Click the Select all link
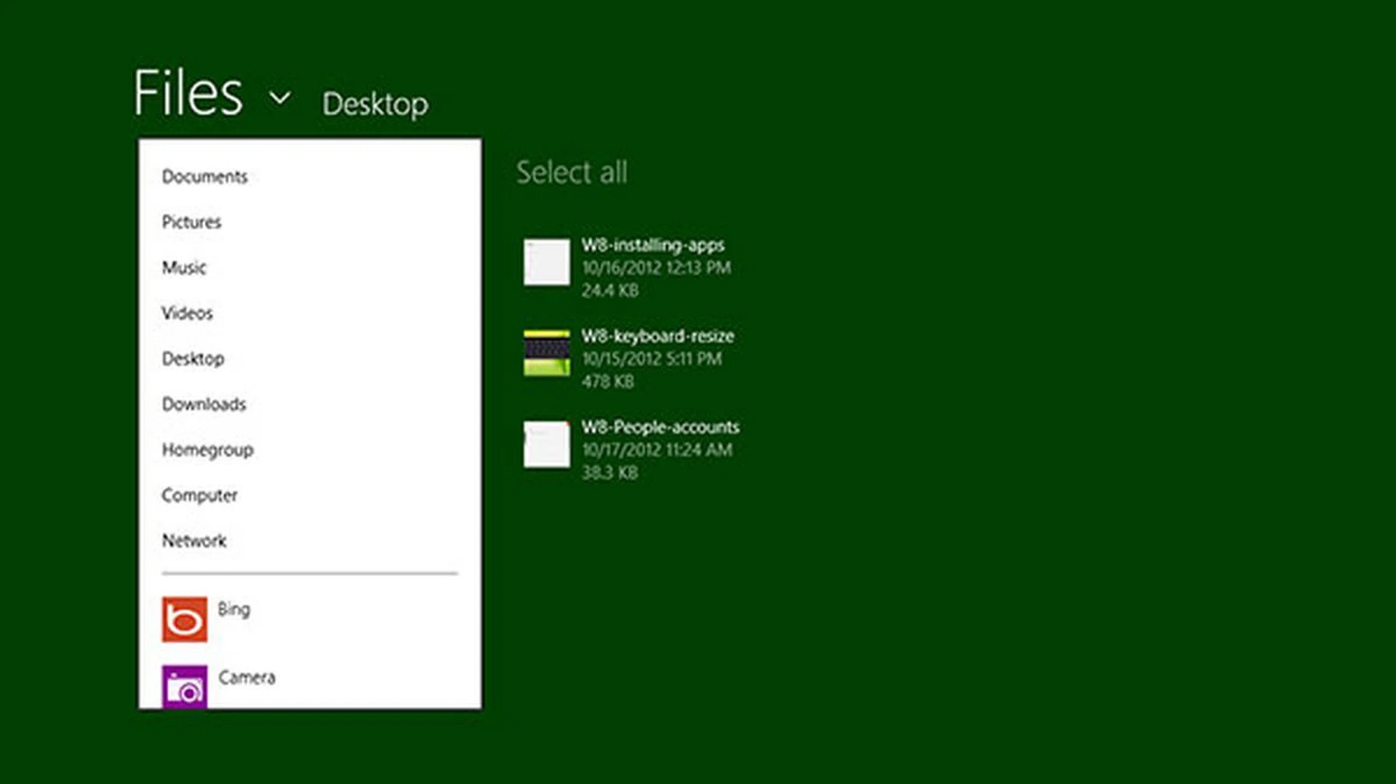Viewport: 1396px width, 784px height. 571,172
